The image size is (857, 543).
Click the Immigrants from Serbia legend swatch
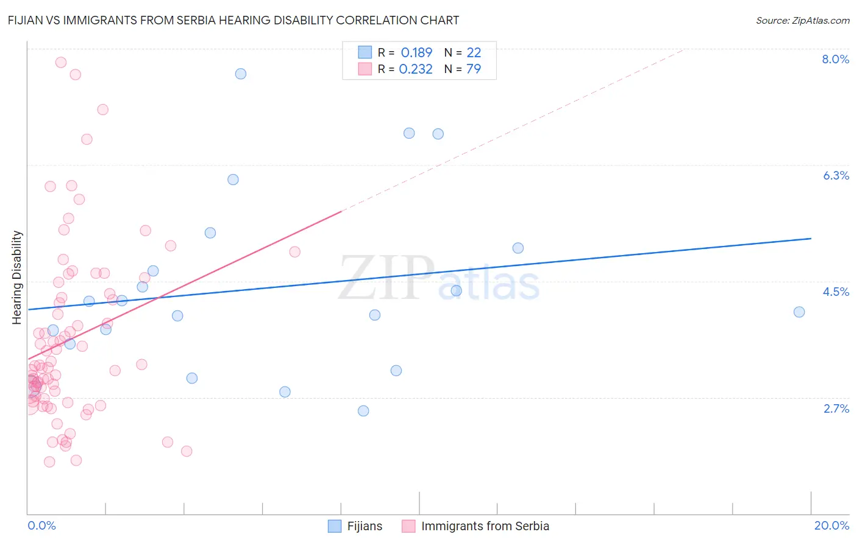tap(408, 526)
